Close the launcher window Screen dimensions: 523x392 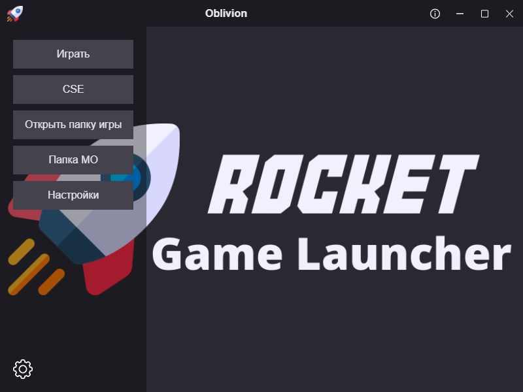coord(509,14)
